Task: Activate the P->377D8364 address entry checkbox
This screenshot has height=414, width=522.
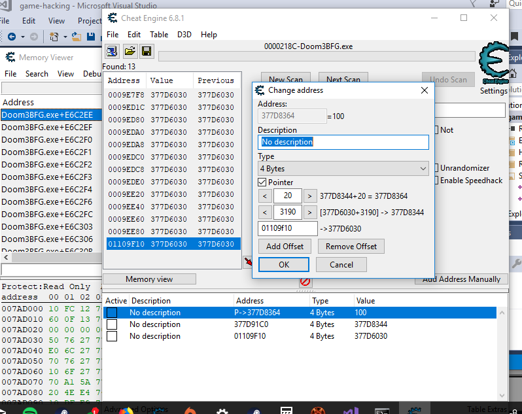Action: [112, 313]
